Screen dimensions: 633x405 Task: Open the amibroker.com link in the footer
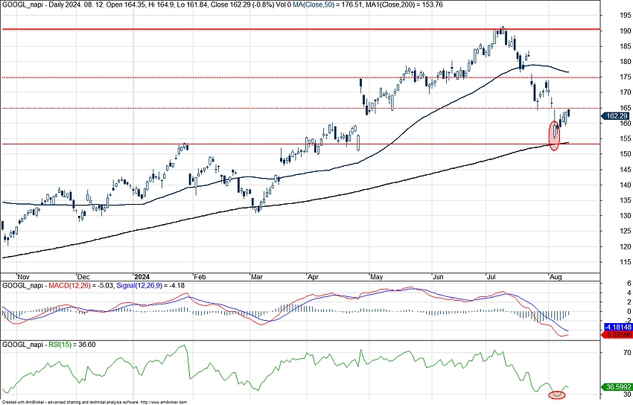tap(163, 402)
